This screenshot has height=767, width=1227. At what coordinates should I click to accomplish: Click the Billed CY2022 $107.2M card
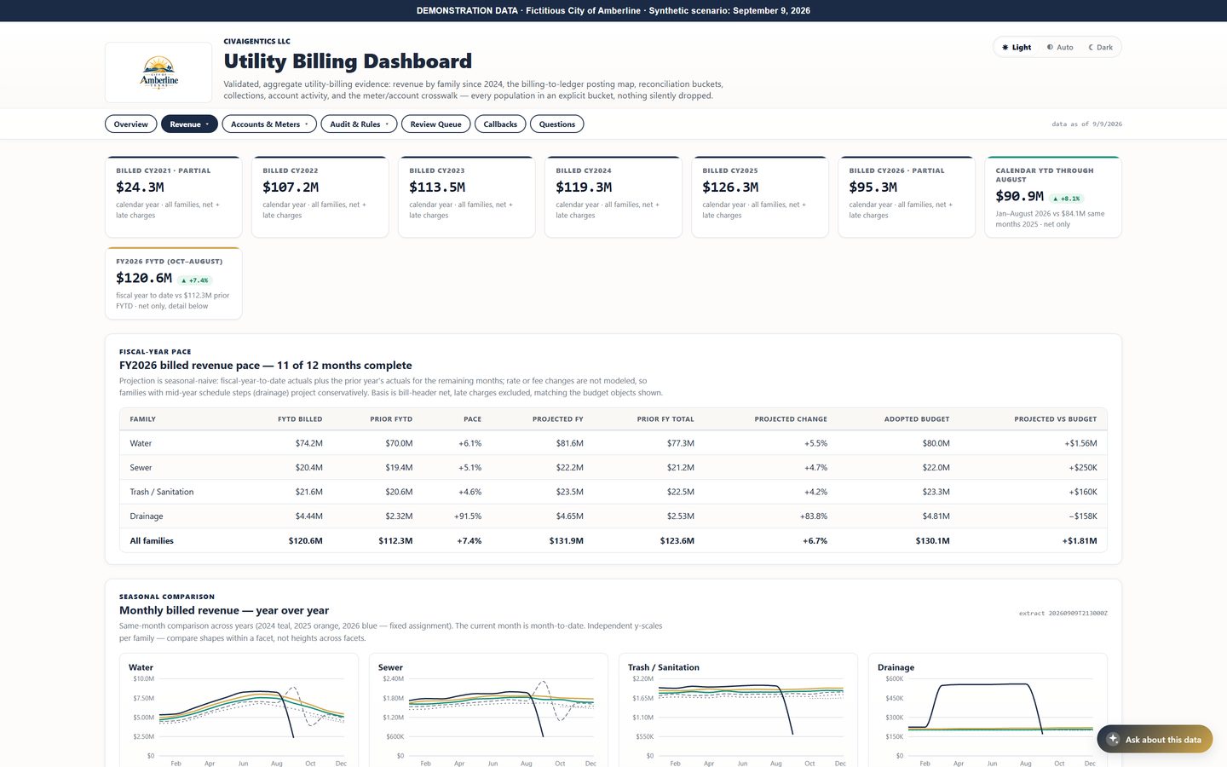320,197
